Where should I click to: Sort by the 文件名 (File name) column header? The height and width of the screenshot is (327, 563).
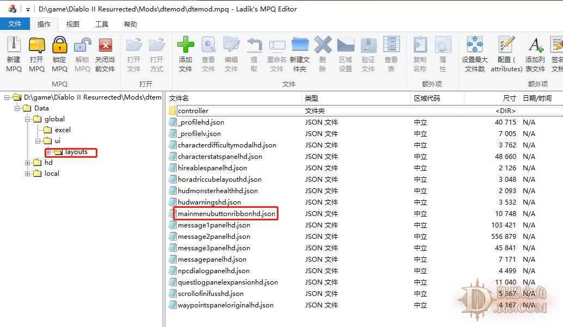pos(234,98)
